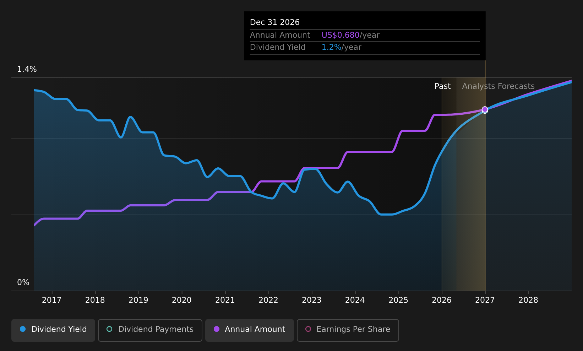Click the 0% y-axis label

tap(23, 282)
